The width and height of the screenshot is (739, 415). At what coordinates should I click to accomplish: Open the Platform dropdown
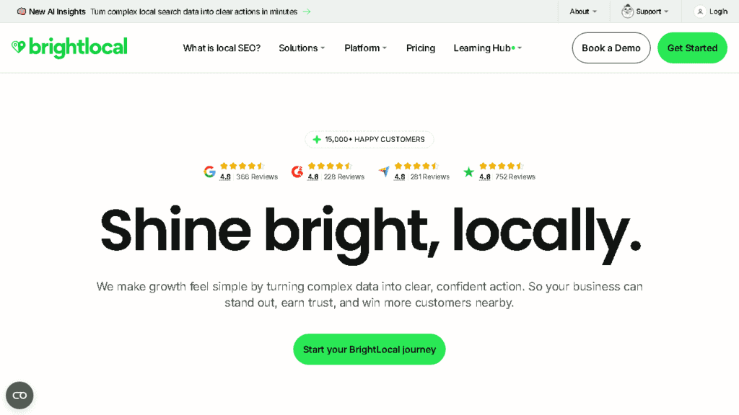point(365,48)
